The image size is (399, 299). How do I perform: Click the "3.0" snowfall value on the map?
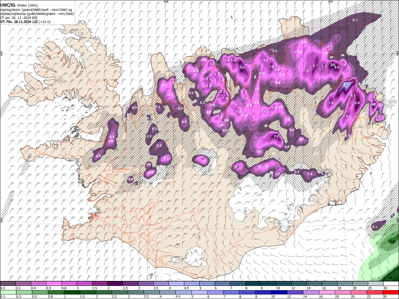[333, 64]
